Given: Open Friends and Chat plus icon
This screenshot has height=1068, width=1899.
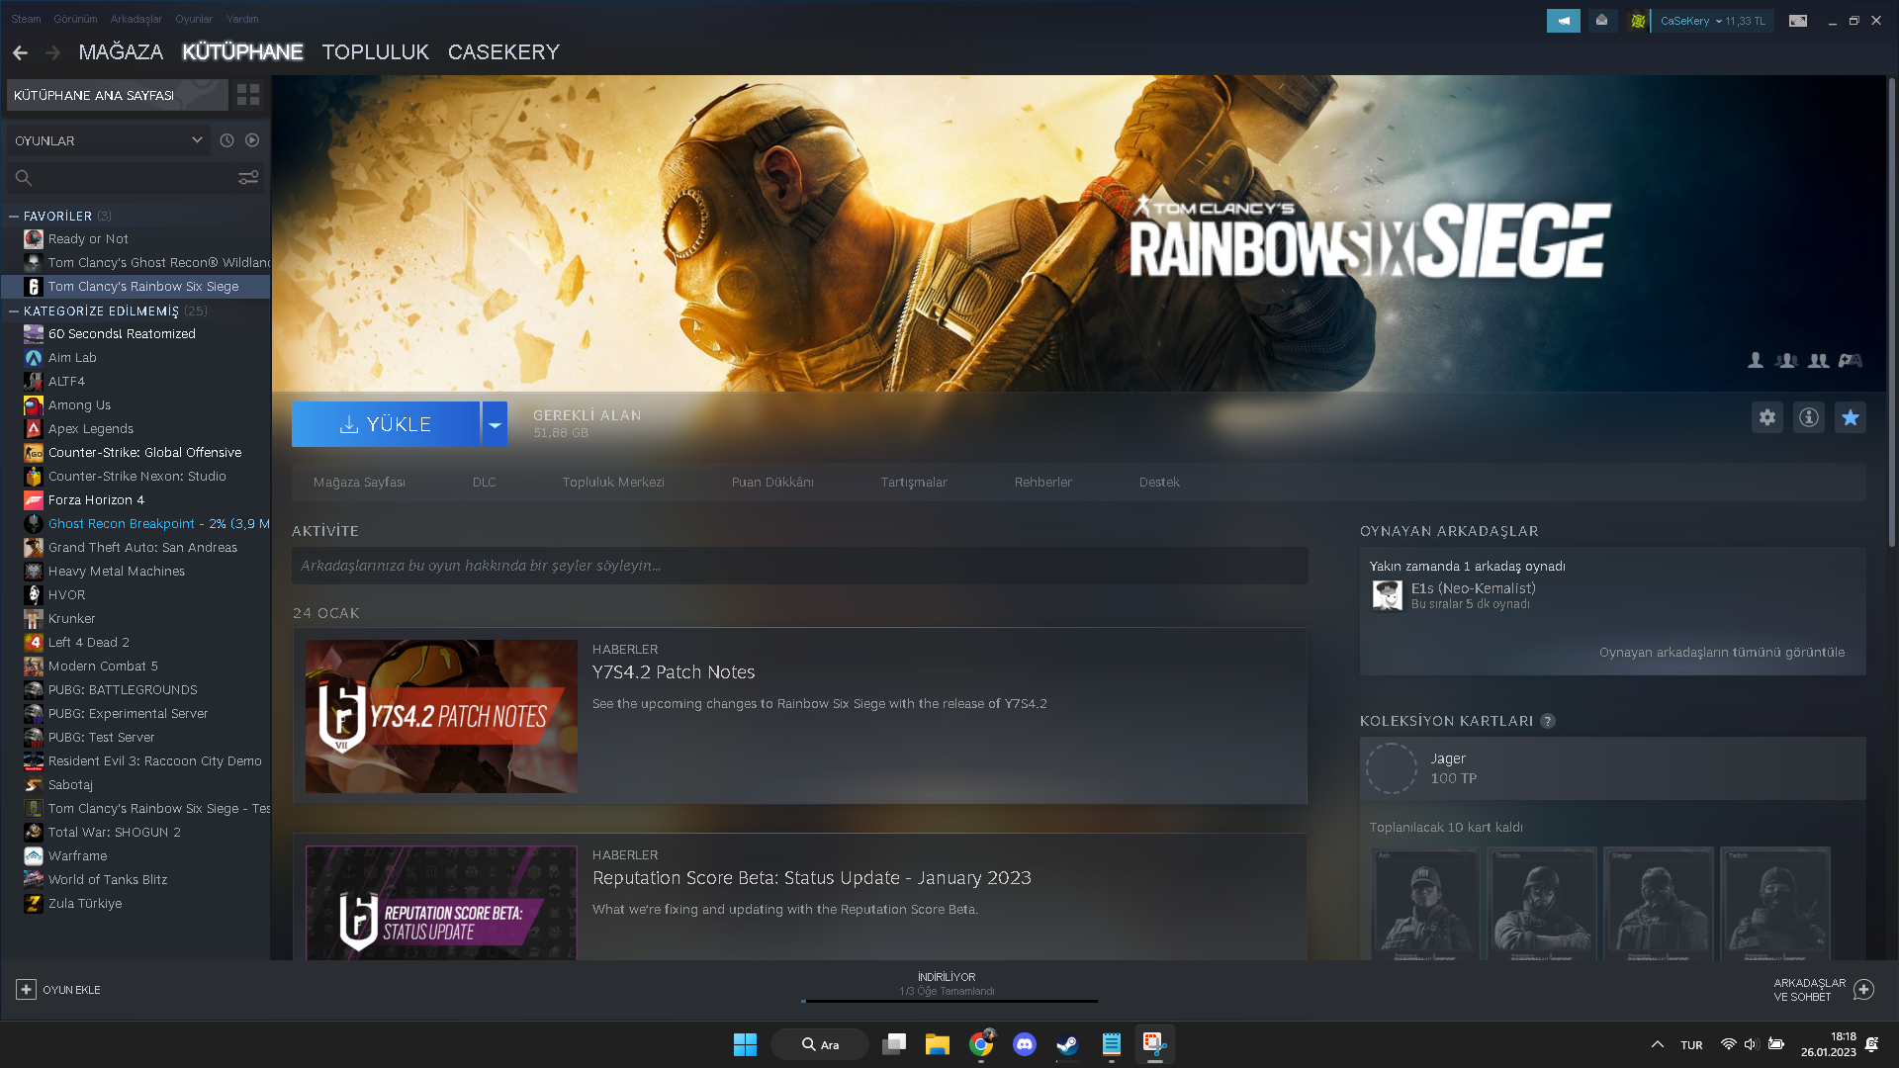Looking at the screenshot, I should click(1864, 990).
